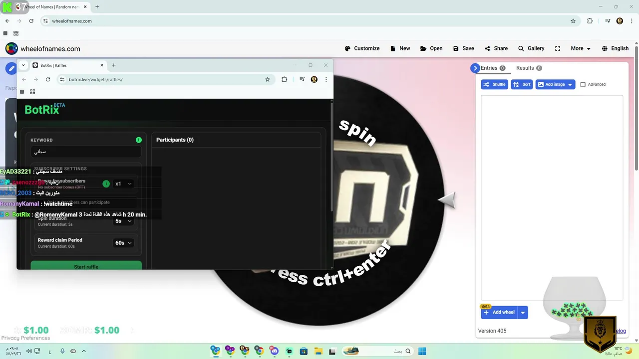Open Extensions in wheelofnames browser window

[x=590, y=21]
